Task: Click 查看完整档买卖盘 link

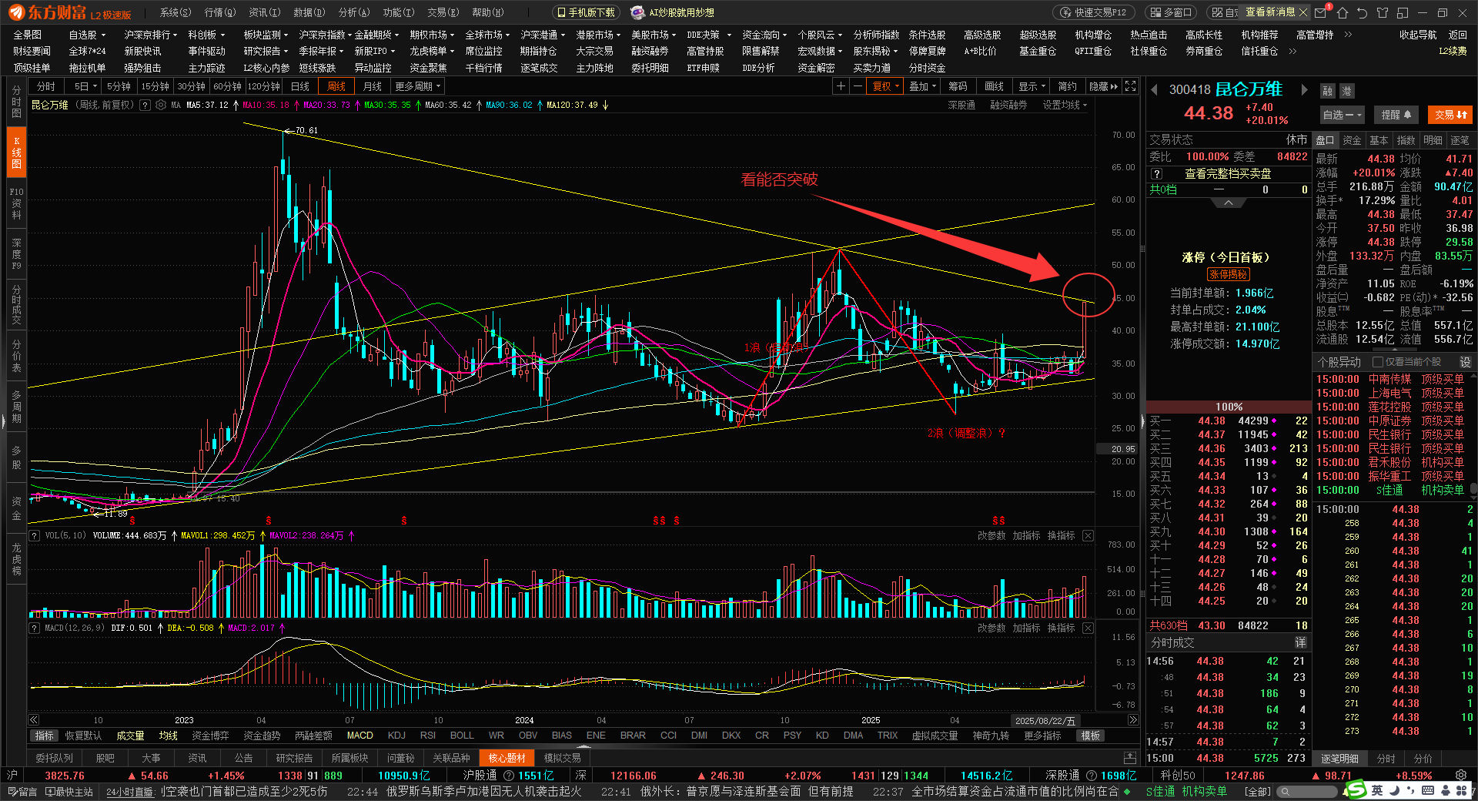Action: coord(1227,174)
